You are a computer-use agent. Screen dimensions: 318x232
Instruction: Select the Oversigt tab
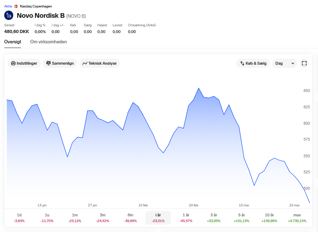click(12, 42)
